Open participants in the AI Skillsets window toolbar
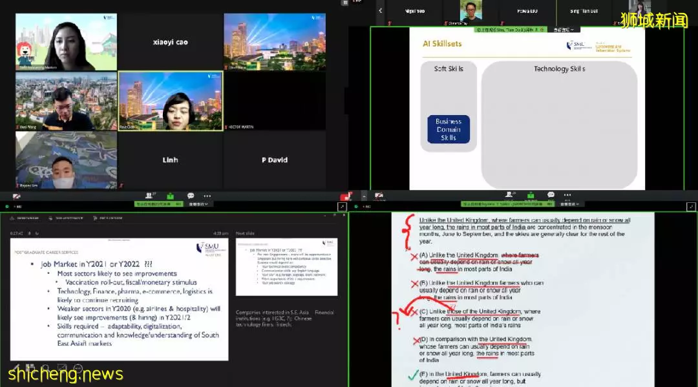Viewport: 698px width, 387px height. pyautogui.click(x=510, y=195)
